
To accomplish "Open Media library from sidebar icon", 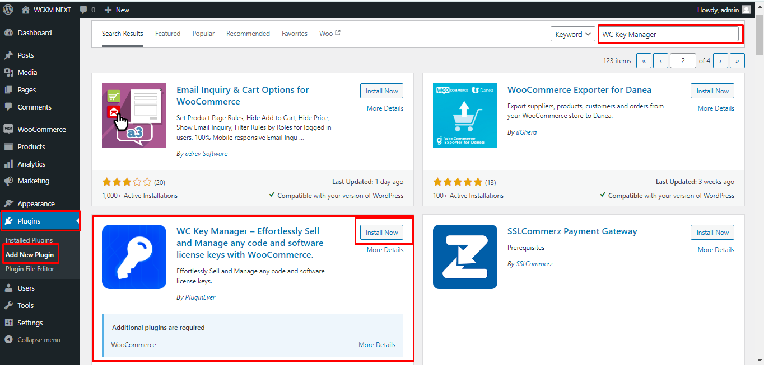I will coord(8,73).
